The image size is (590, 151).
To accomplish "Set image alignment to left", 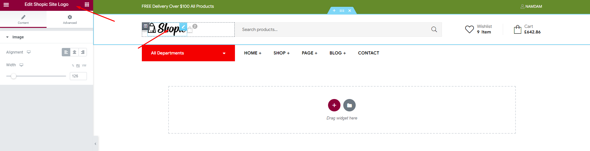I will tap(66, 52).
